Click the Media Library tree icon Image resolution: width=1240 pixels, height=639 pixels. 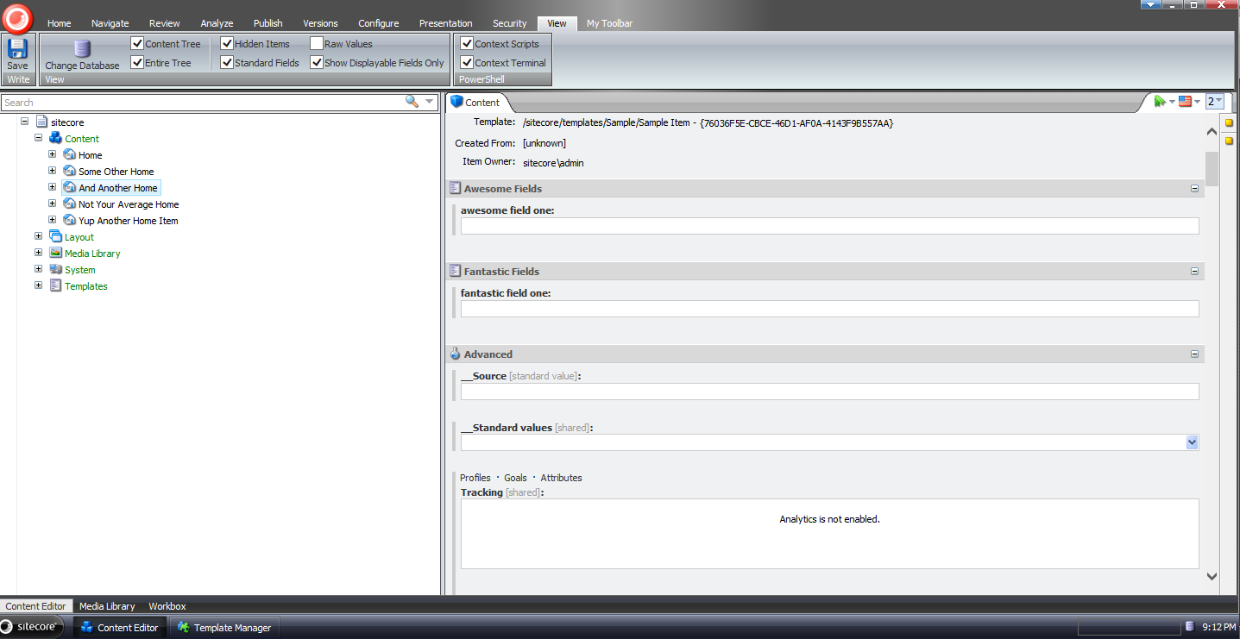pos(56,254)
